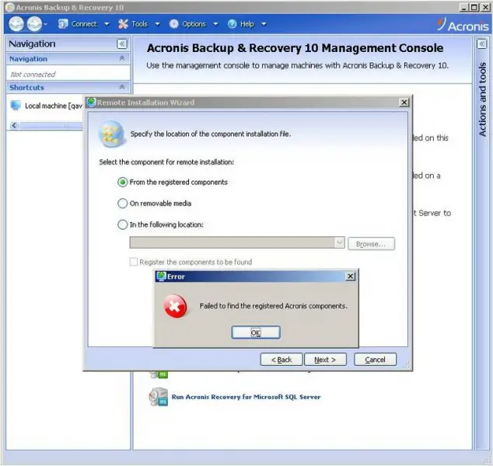Click the Acronis app title bar icon

pos(10,7)
